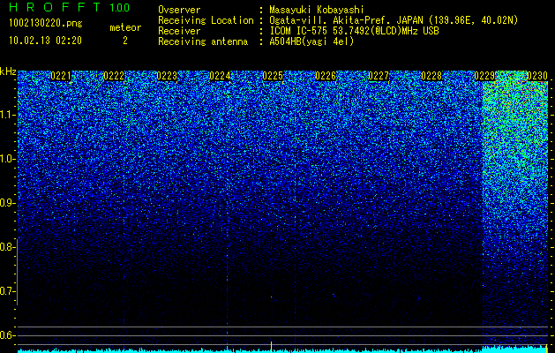This screenshot has height=353, width=555.
Task: Click the yellow meteor spike in amplitude strip
Action: tap(271, 347)
